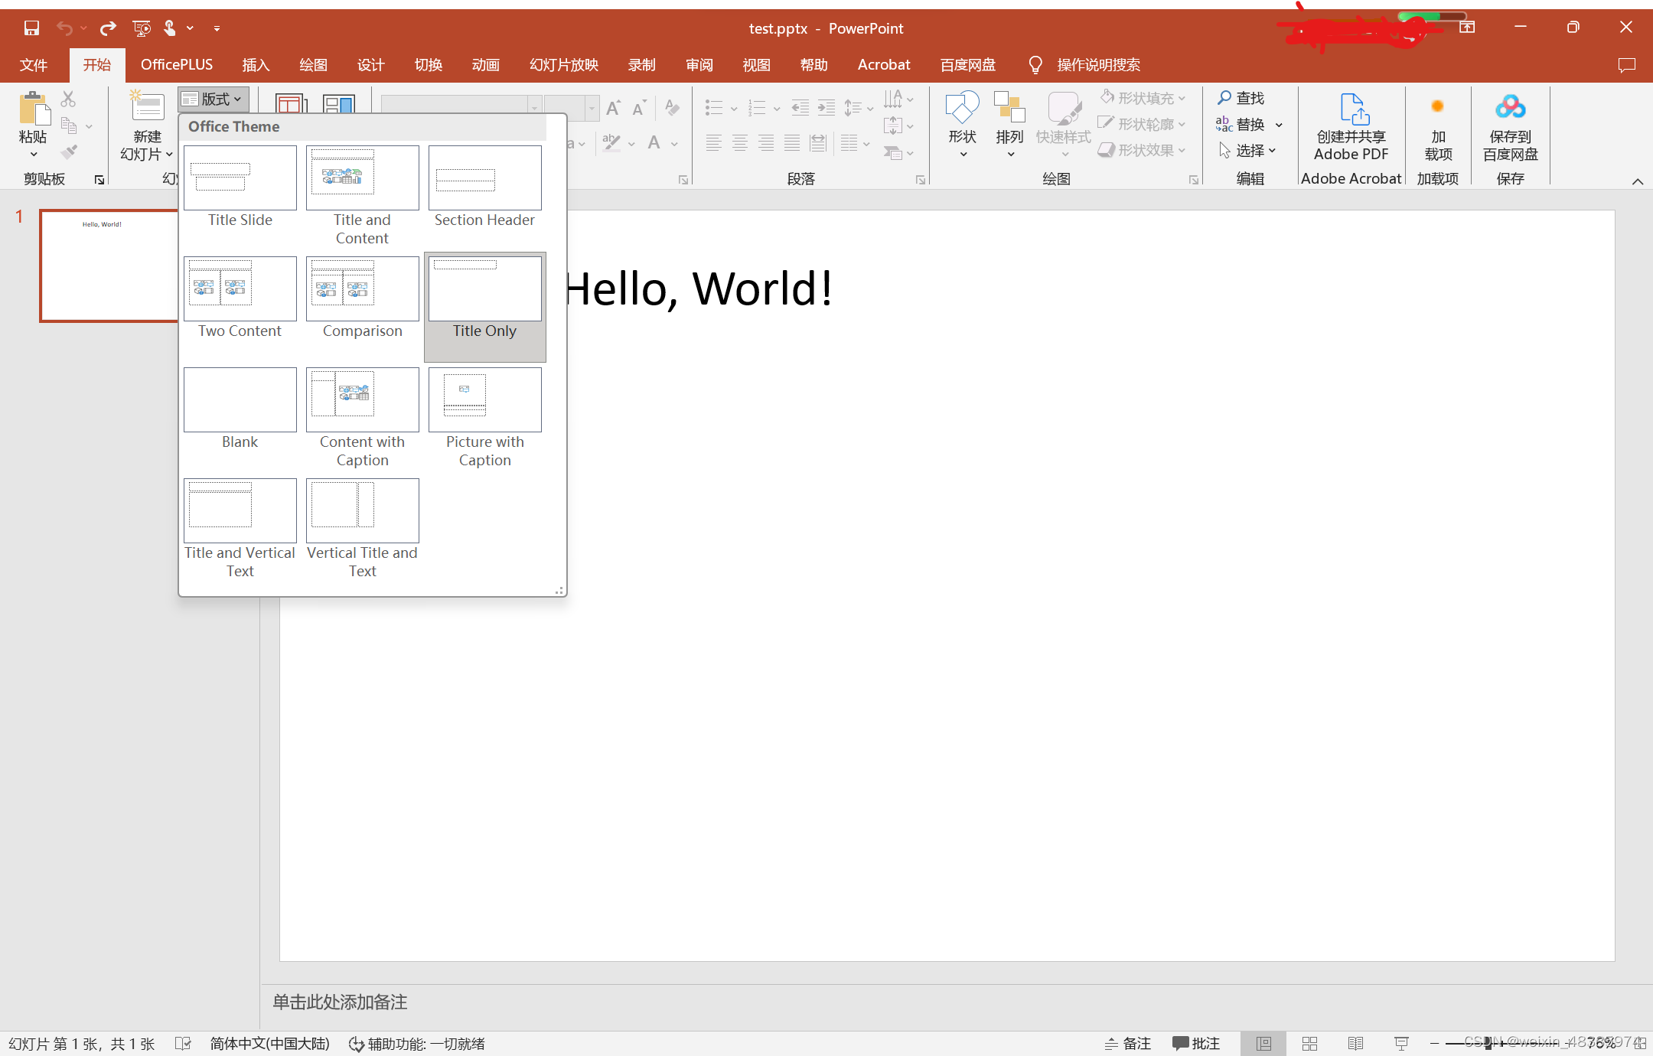The height and width of the screenshot is (1056, 1653).
Task: Click the Find (查找) button
Action: [x=1241, y=98]
